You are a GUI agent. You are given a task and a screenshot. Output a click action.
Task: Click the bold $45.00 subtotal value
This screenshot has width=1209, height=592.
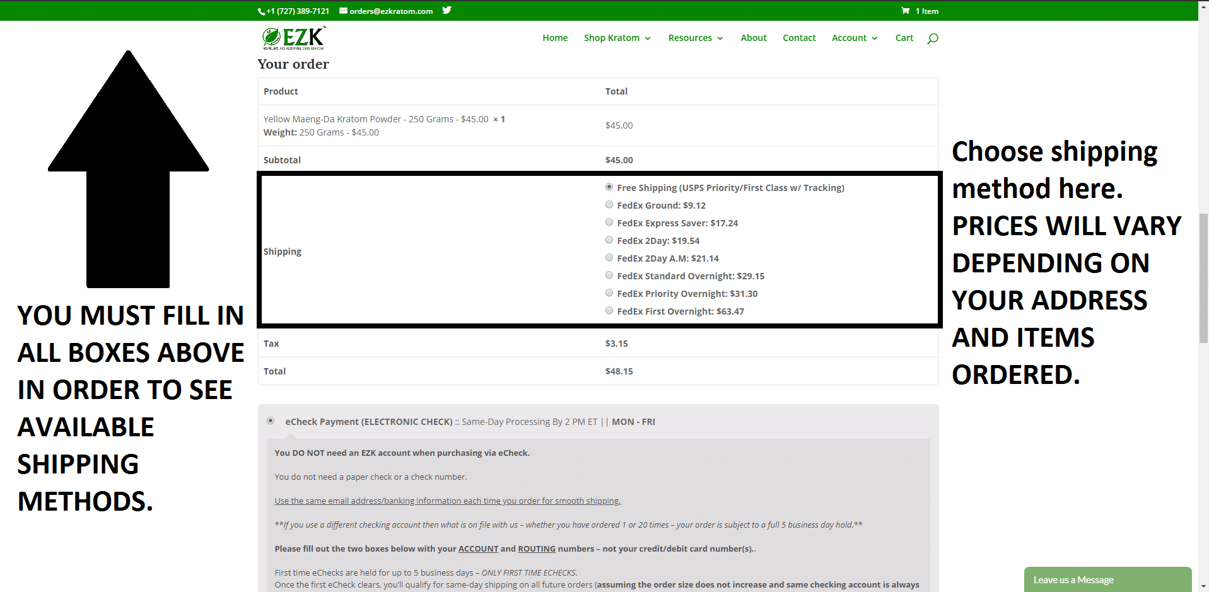tap(619, 160)
